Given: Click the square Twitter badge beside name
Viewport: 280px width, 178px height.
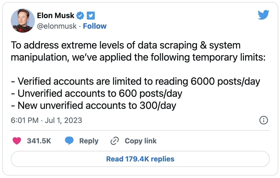Looking at the screenshot, I should click(x=91, y=16).
